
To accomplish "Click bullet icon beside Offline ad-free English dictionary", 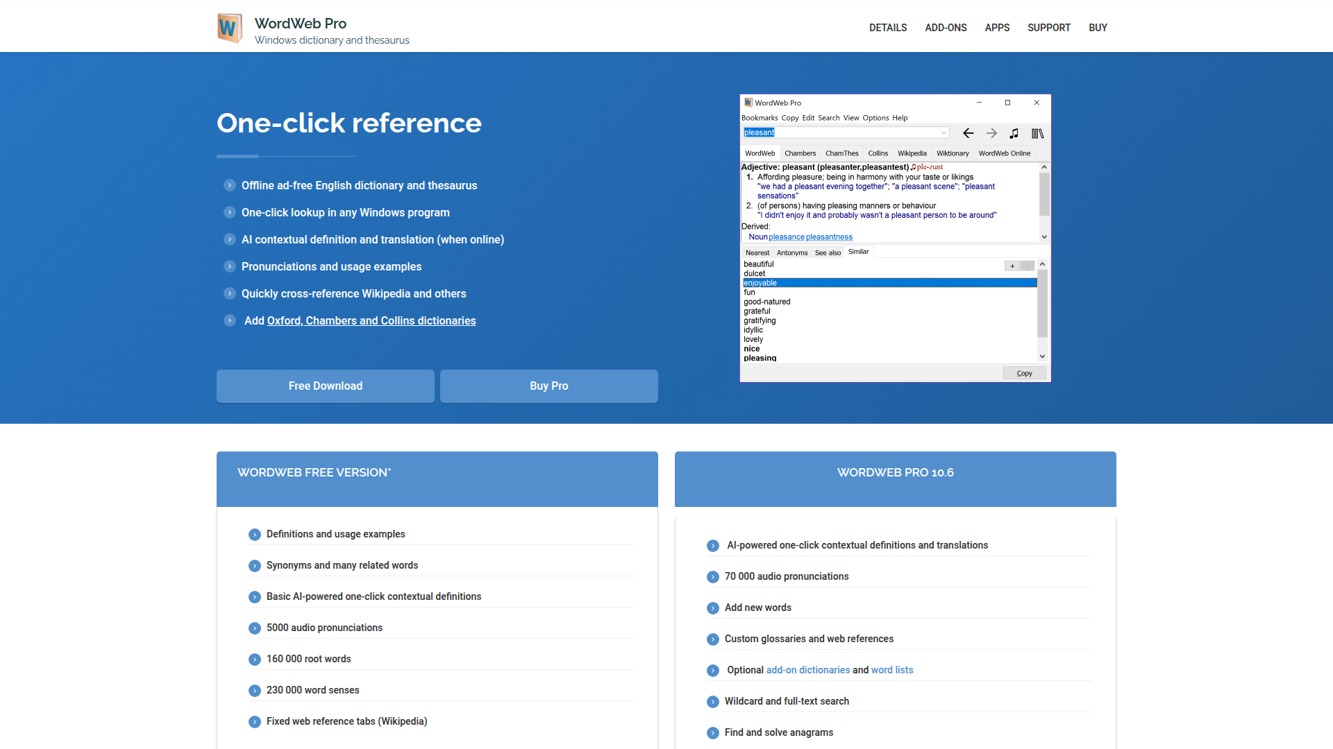I will [x=230, y=185].
